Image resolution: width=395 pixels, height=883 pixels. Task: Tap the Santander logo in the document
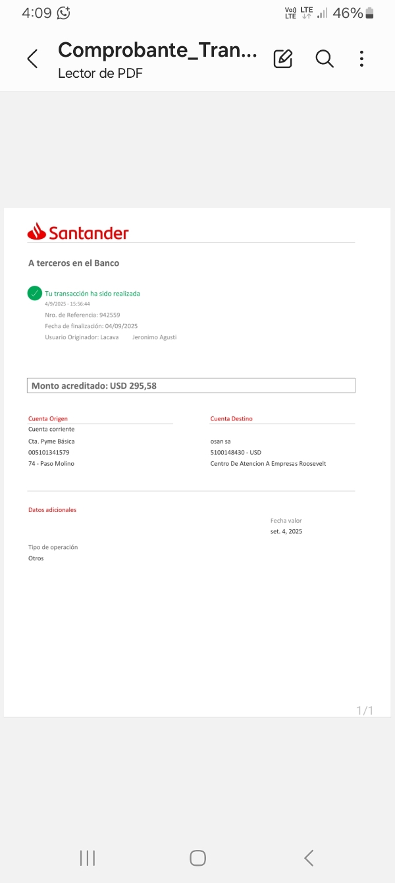pyautogui.click(x=78, y=232)
